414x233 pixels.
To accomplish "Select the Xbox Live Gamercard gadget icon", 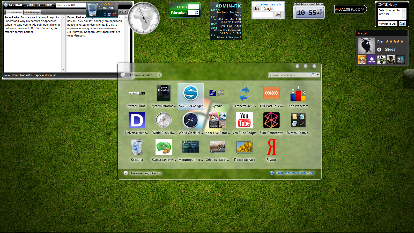I will [217, 120].
